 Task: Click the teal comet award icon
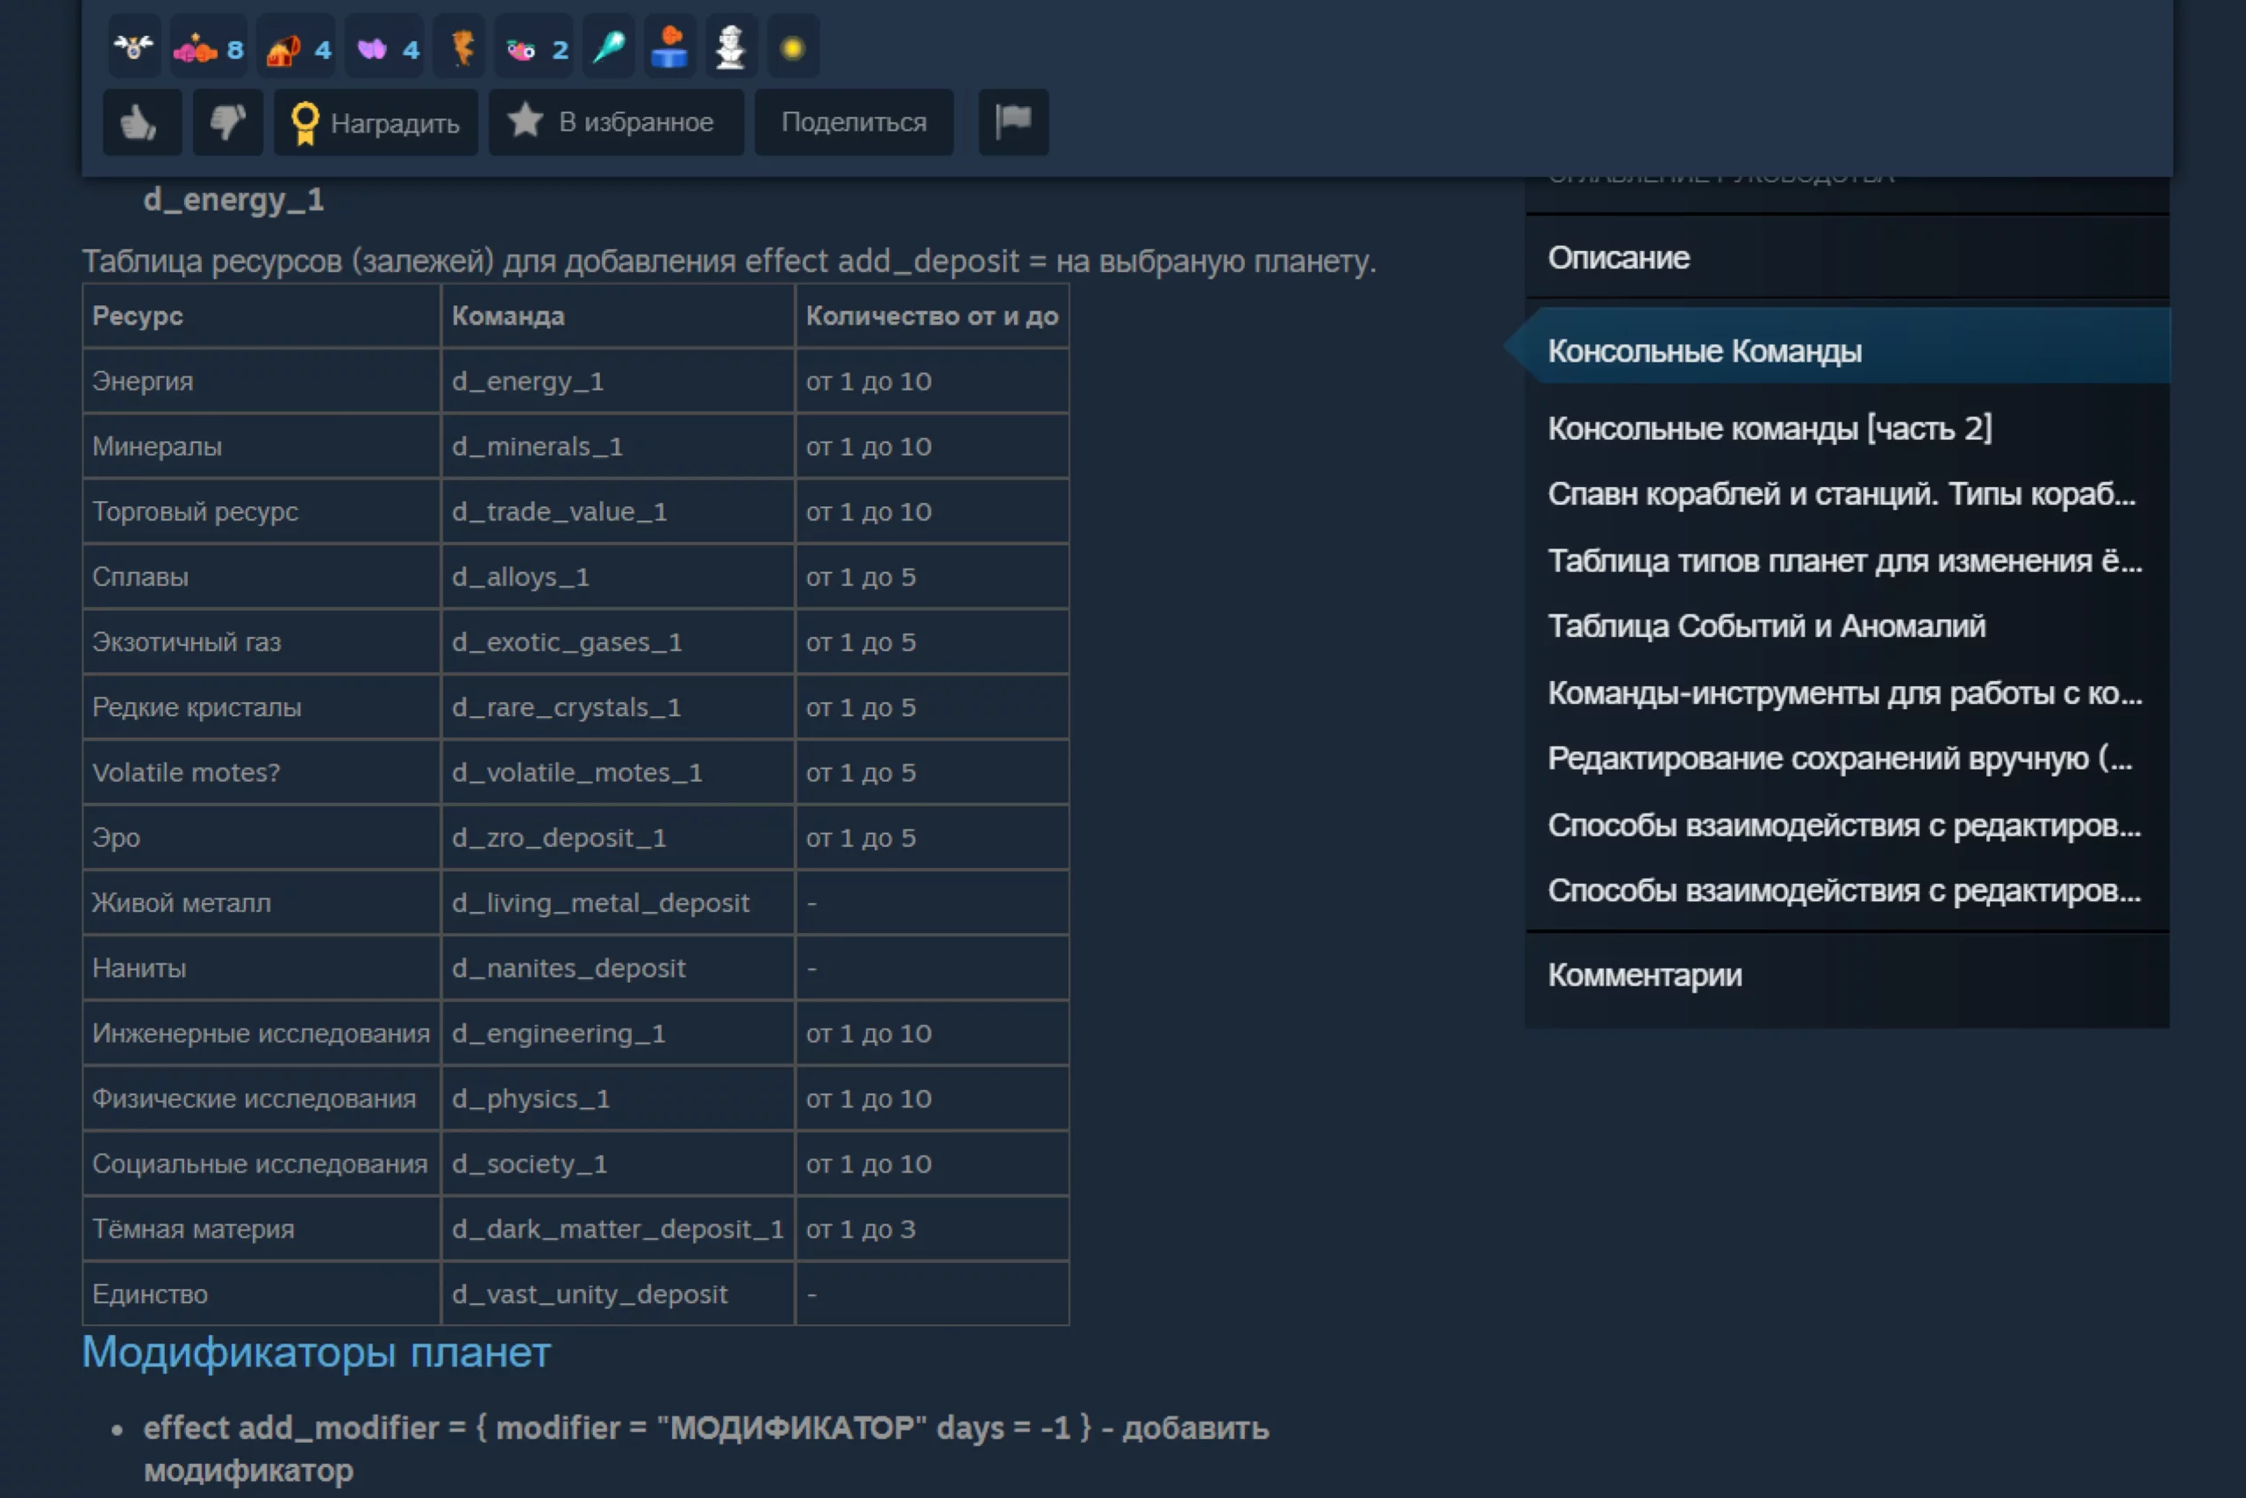(608, 47)
